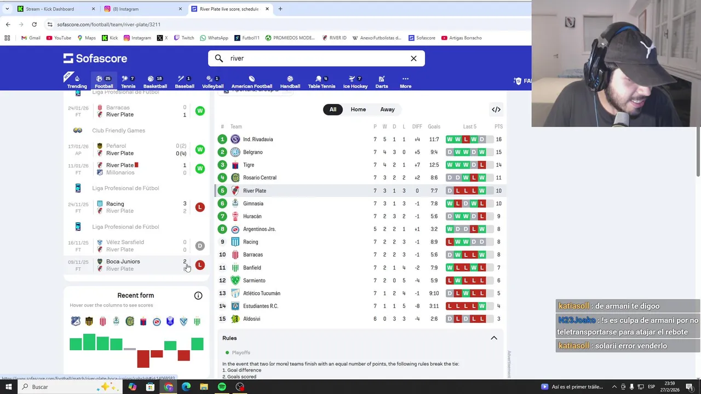Switch to the Basketball section
Viewport: 701px width, 394px height.
155,82
